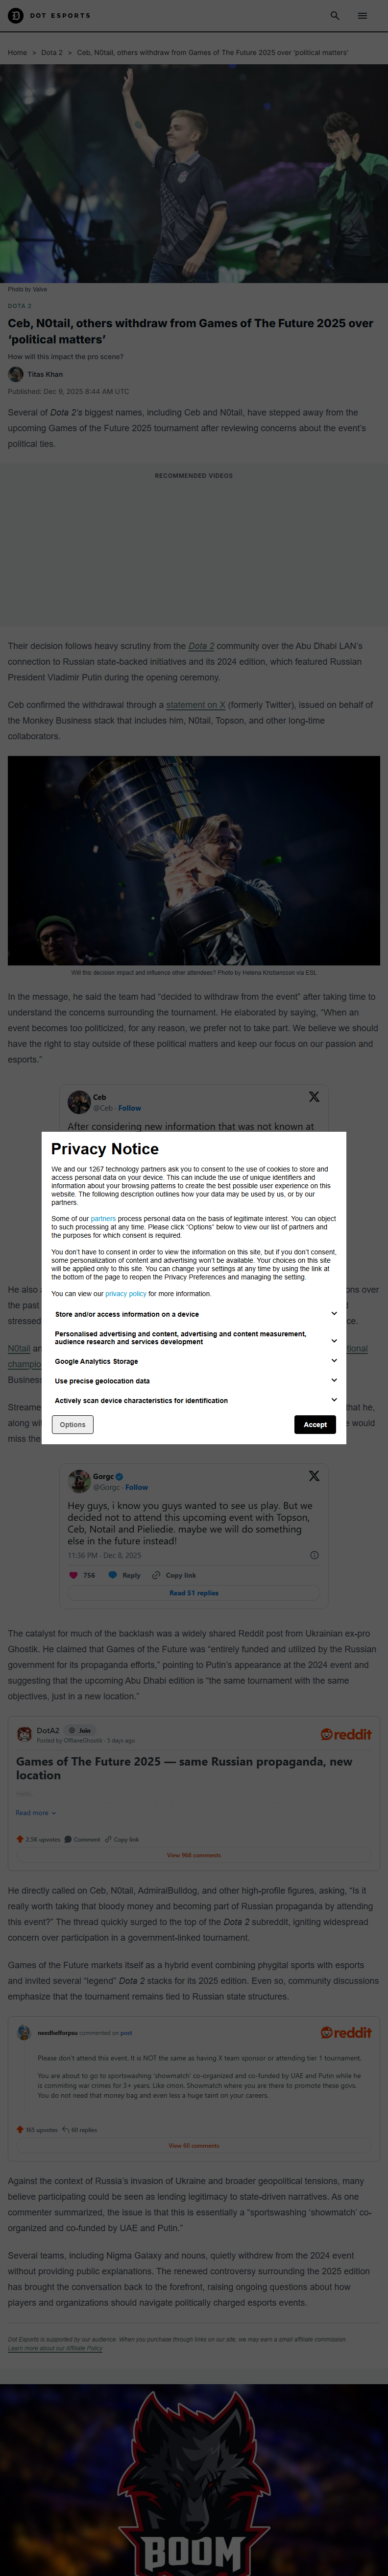This screenshot has height=2576, width=388.
Task: Click the search magnifier icon in header
Action: point(334,15)
